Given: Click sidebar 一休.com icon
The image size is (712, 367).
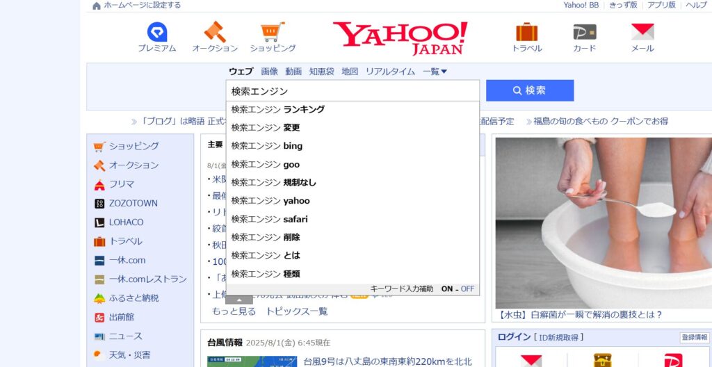Looking at the screenshot, I should coord(99,261).
